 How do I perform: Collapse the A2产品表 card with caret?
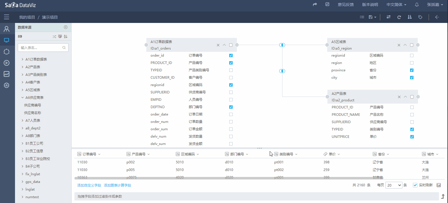click(x=405, y=97)
